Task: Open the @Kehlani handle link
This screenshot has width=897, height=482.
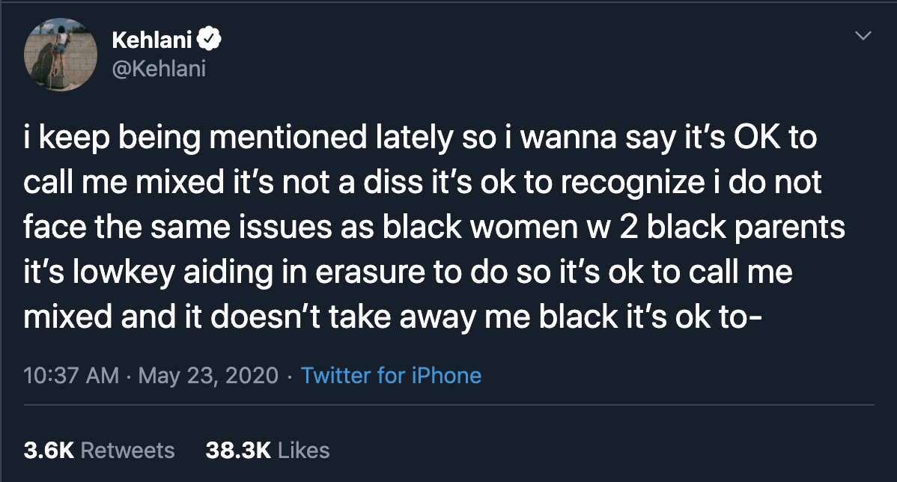Action: pyautogui.click(x=158, y=68)
